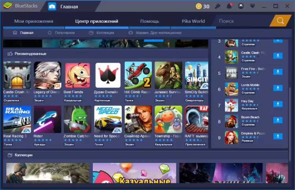
Task: Open Hill Climb Racing 2 icon
Action: pyautogui.click(x=138, y=75)
